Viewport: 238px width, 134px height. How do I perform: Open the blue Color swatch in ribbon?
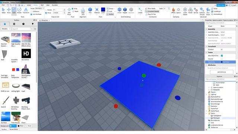click(103, 10)
